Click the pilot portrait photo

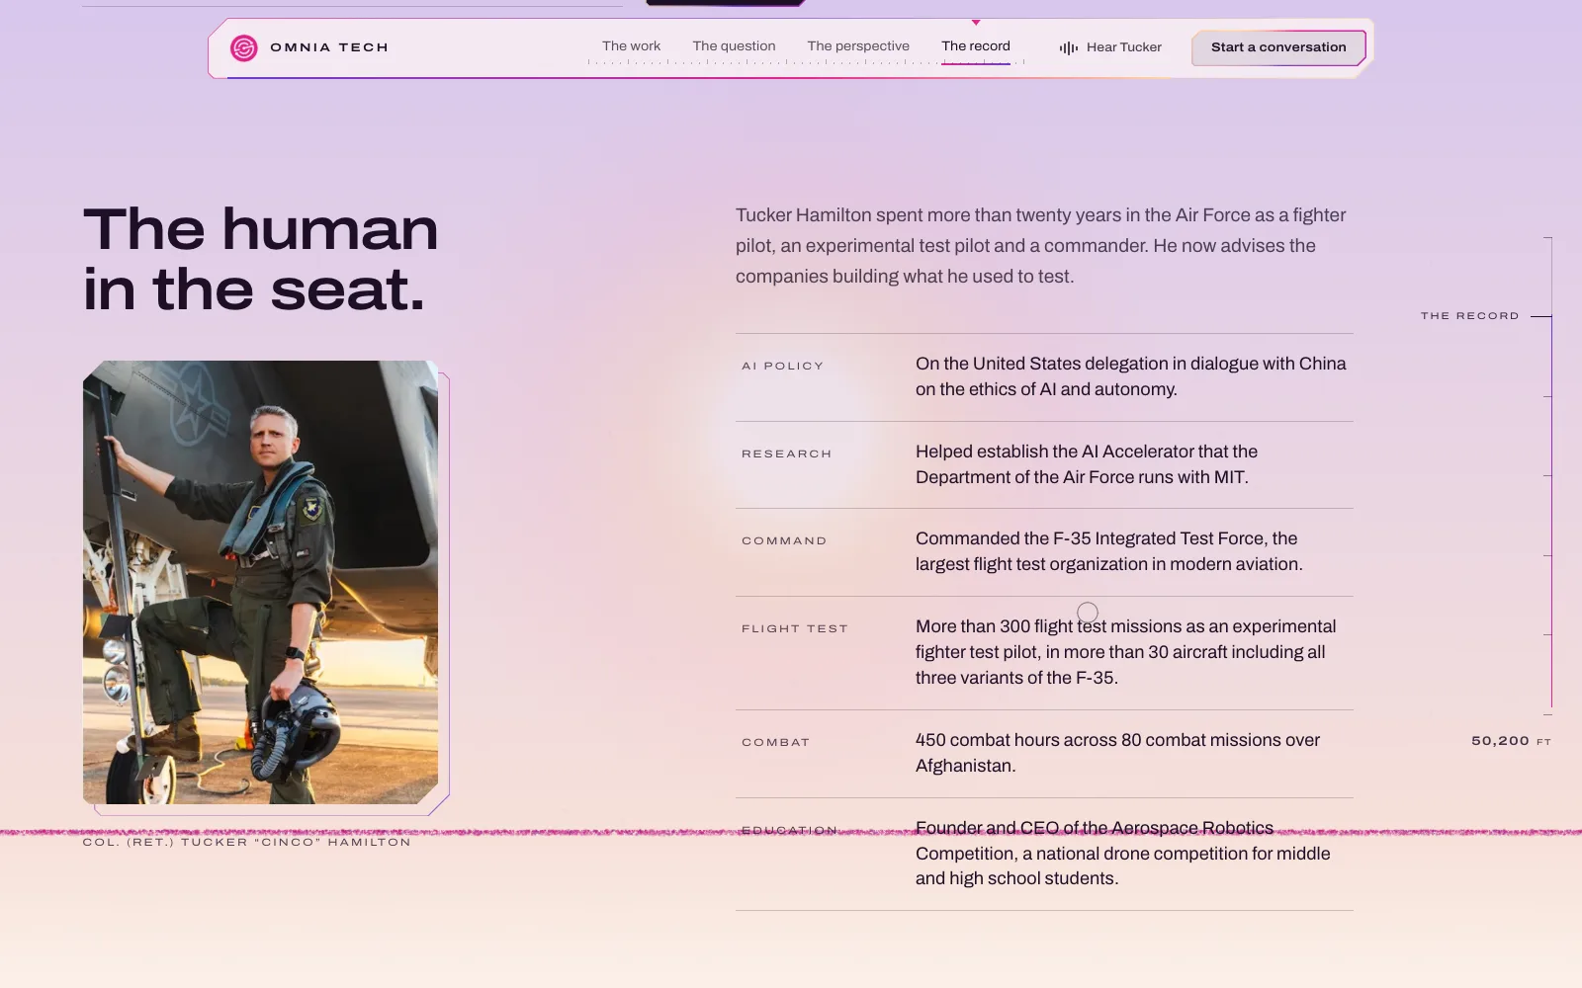point(260,582)
